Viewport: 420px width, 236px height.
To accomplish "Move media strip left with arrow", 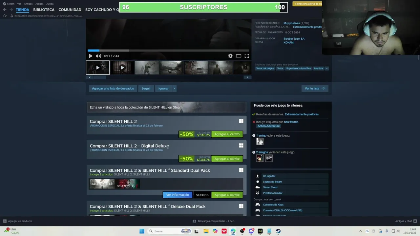I will pyautogui.click(x=90, y=77).
